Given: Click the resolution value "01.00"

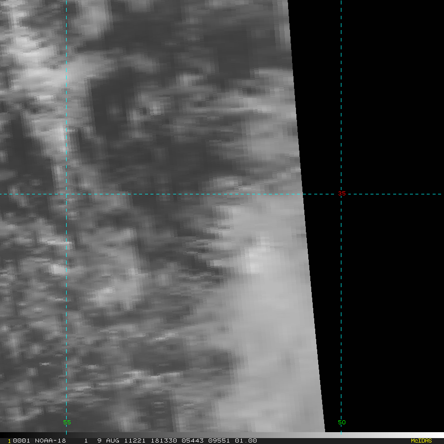Looking at the screenshot, I should 246,441.
